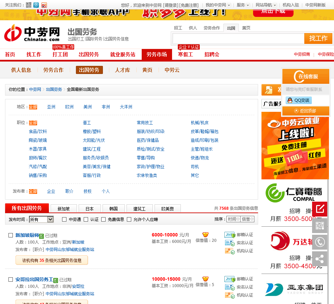Tick the 中劳通 filter checkbox
The width and height of the screenshot is (334, 304).
[x=64, y=219]
